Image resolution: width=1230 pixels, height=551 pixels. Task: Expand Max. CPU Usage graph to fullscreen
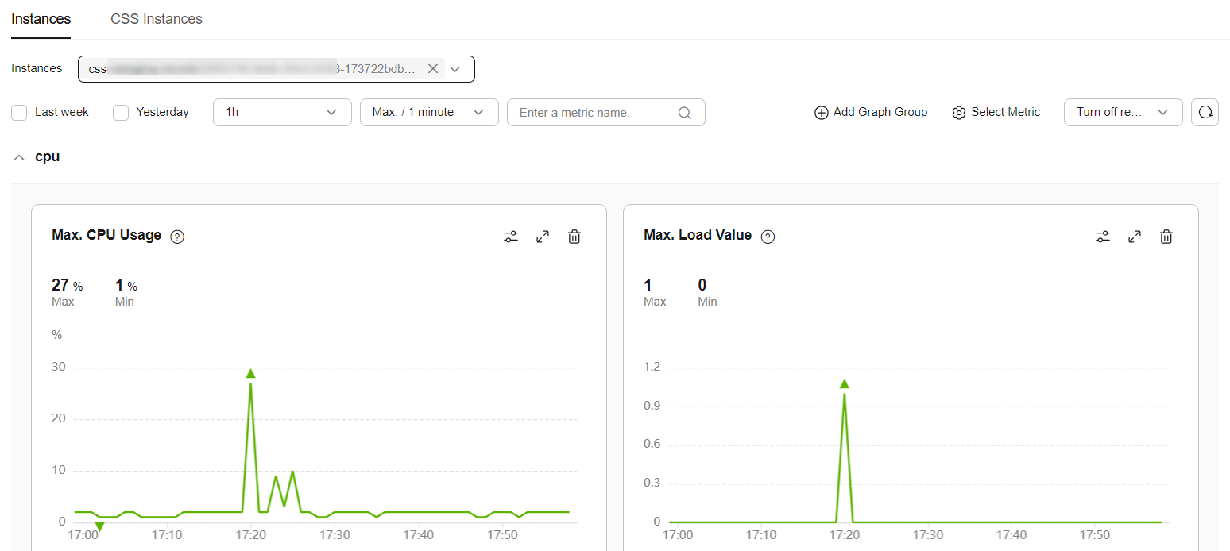pyautogui.click(x=543, y=237)
